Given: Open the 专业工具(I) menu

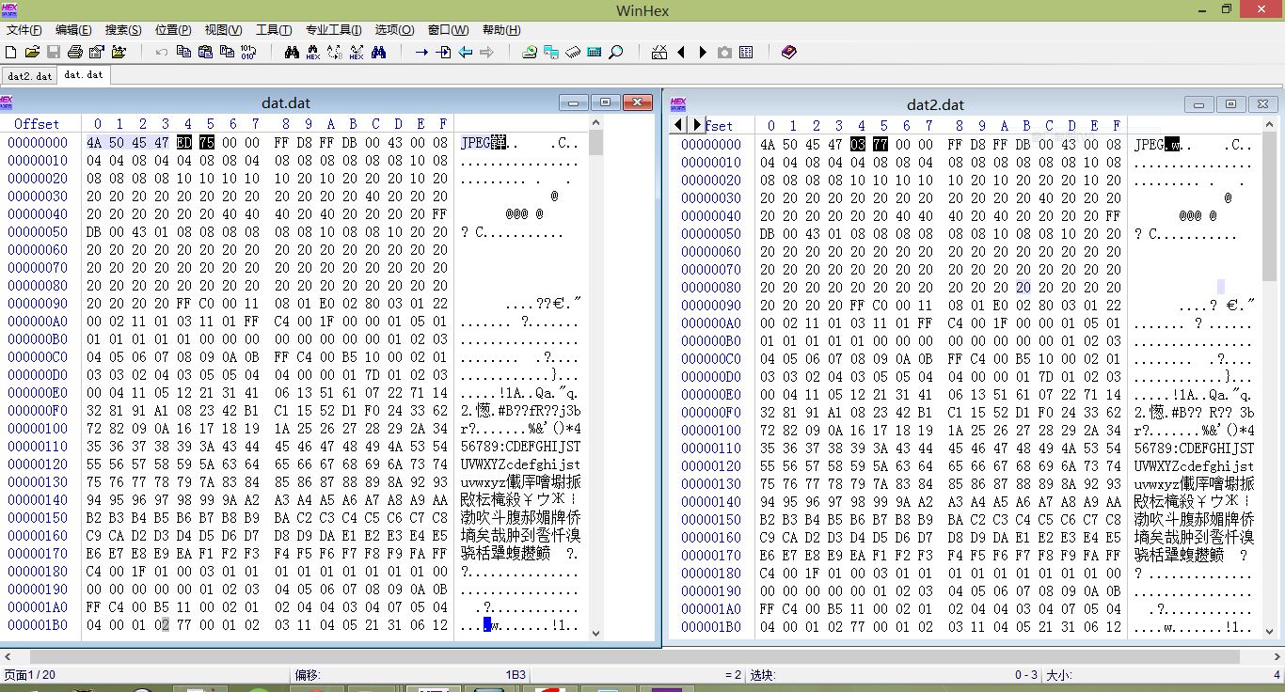Looking at the screenshot, I should [334, 29].
